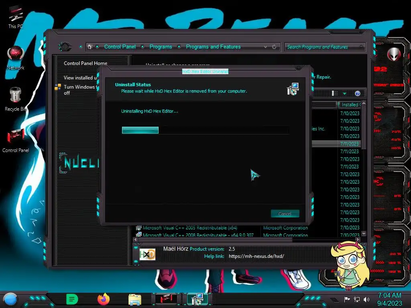Click scroll up arrow of programs list
This screenshot has width=411, height=308.
click(x=364, y=103)
